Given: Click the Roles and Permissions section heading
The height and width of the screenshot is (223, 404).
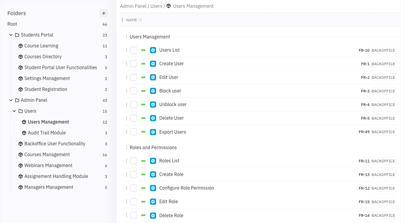Looking at the screenshot, I should click(153, 148).
